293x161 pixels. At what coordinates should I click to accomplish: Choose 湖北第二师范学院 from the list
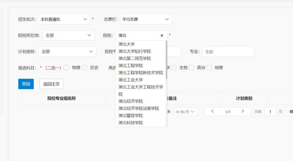141,58
